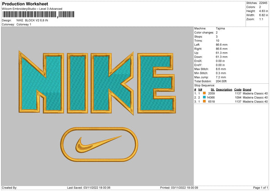The width and height of the screenshot is (270, 191).
Task: Click thread code '1094' in stop sequence
Action: 238,98
